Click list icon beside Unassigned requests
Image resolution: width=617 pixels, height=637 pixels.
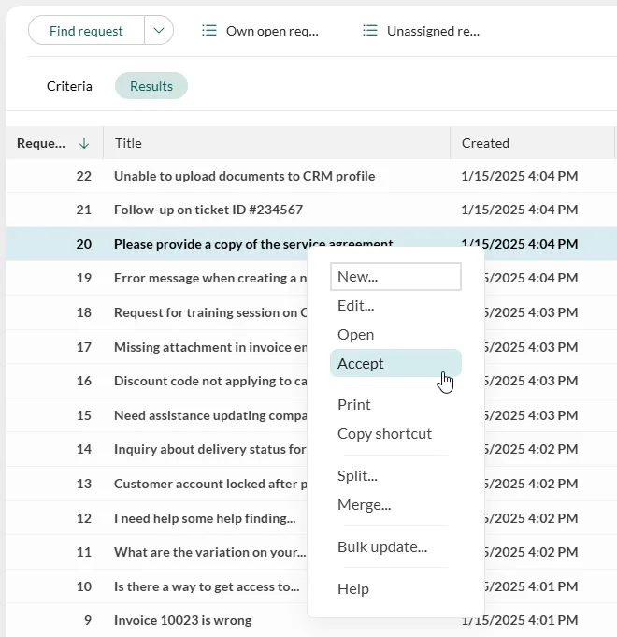370,31
